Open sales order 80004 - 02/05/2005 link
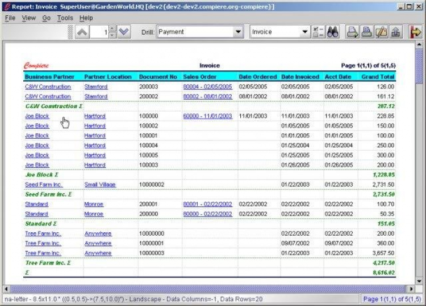Image resolution: width=426 pixels, height=306 pixels. 207,87
